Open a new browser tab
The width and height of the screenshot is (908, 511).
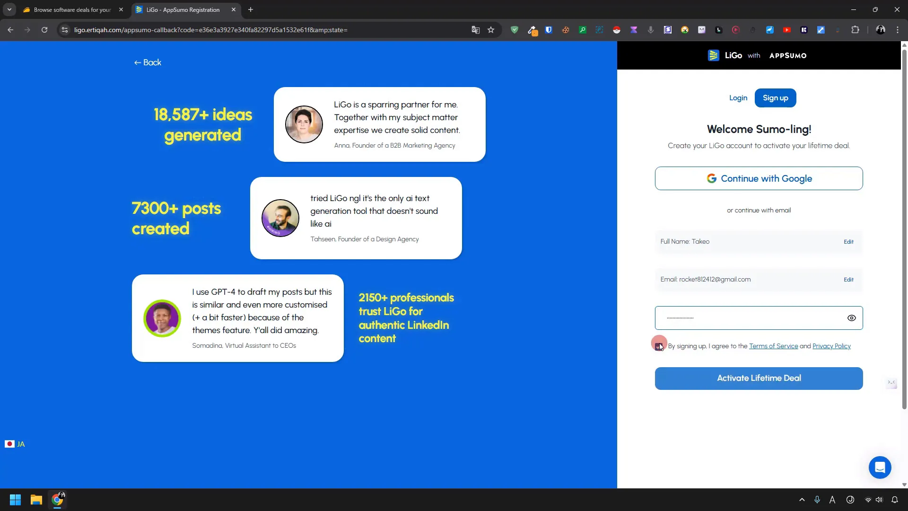(x=251, y=9)
